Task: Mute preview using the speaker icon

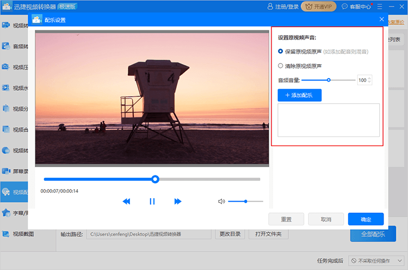Action: pyautogui.click(x=221, y=202)
